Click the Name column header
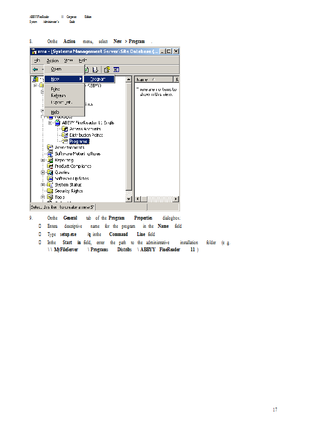309x436 pixels. click(154, 80)
